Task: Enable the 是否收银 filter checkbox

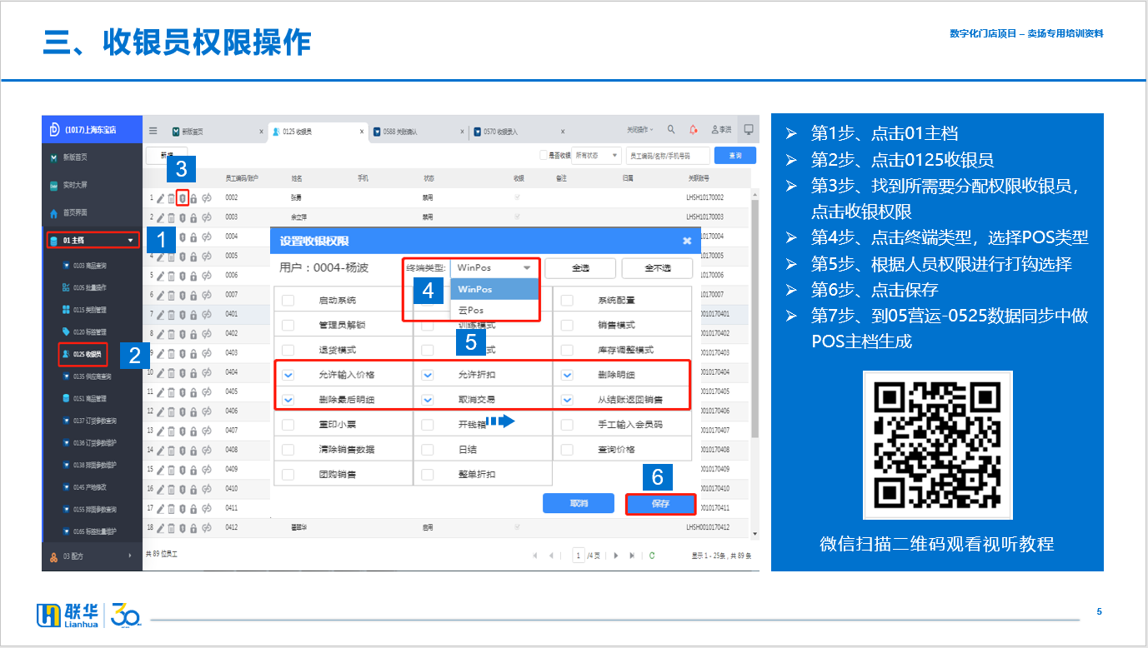Action: [x=544, y=155]
